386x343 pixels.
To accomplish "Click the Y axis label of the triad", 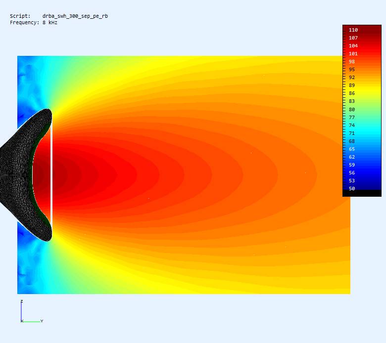I will [42, 321].
